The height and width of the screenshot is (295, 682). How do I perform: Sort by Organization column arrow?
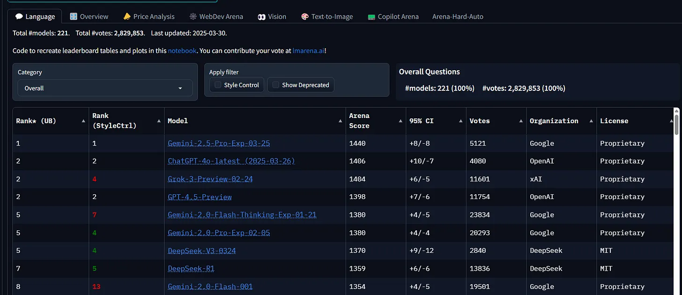point(591,121)
